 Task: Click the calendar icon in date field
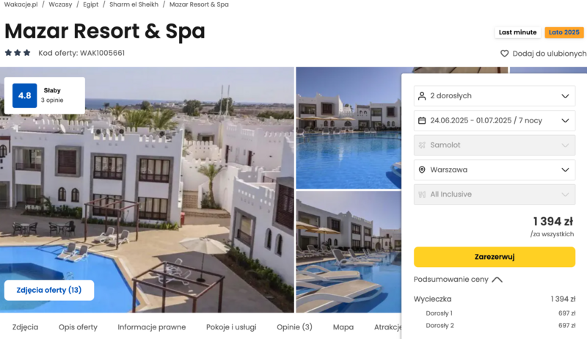coord(422,120)
